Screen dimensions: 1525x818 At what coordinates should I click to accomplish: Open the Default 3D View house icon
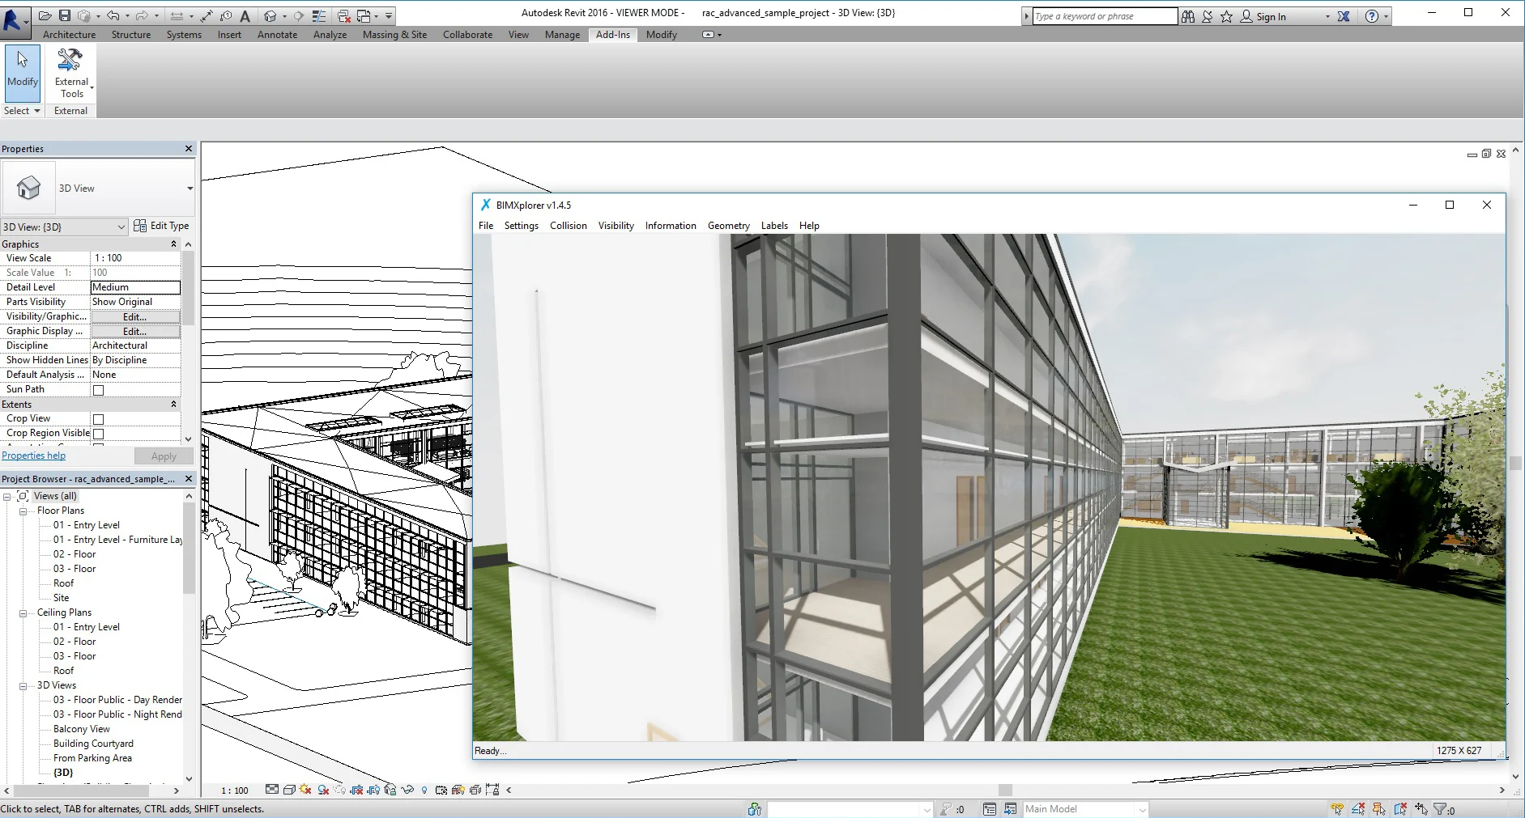coord(270,15)
